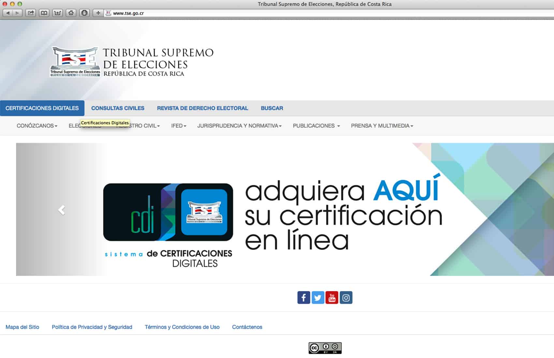
Task: Click the TSE logo in page header
Action: pyautogui.click(x=75, y=62)
